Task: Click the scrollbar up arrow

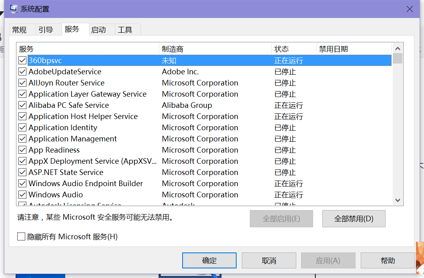Action: (x=398, y=49)
